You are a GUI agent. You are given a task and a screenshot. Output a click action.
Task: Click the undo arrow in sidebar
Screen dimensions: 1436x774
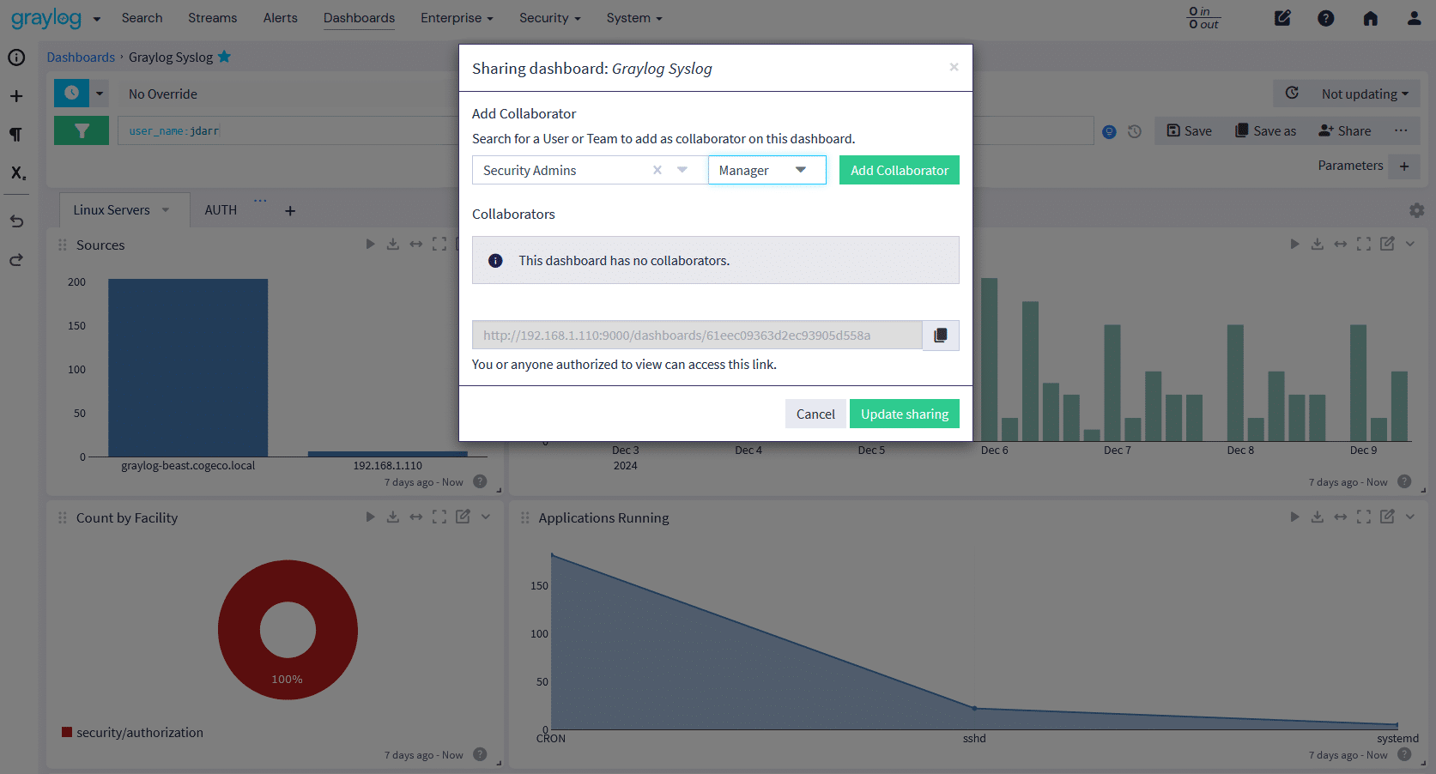pos(16,221)
